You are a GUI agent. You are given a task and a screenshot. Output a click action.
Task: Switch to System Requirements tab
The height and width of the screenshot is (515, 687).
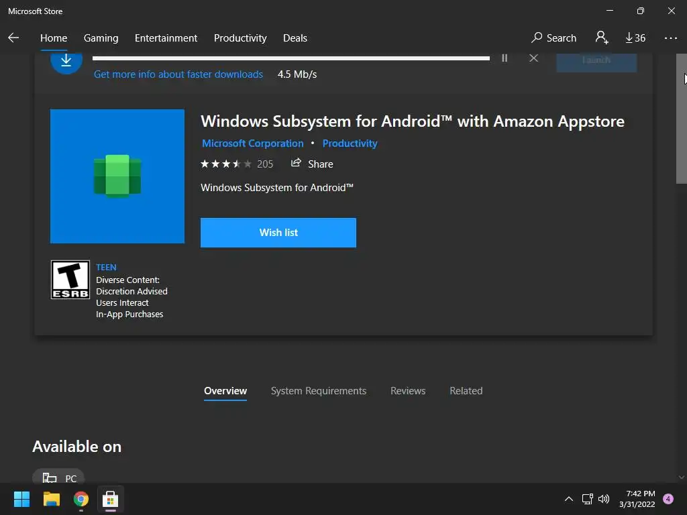coord(319,391)
